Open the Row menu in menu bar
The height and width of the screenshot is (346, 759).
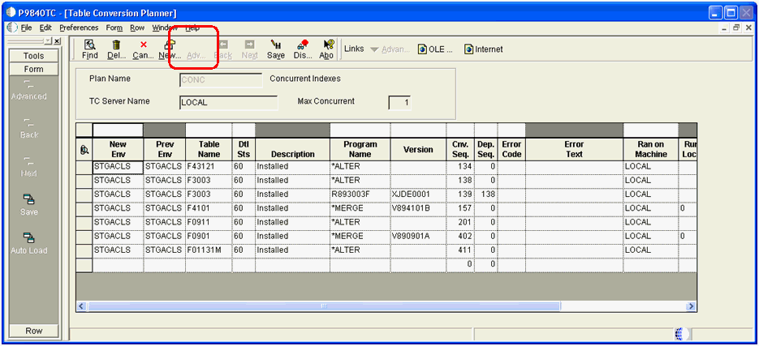pyautogui.click(x=137, y=28)
